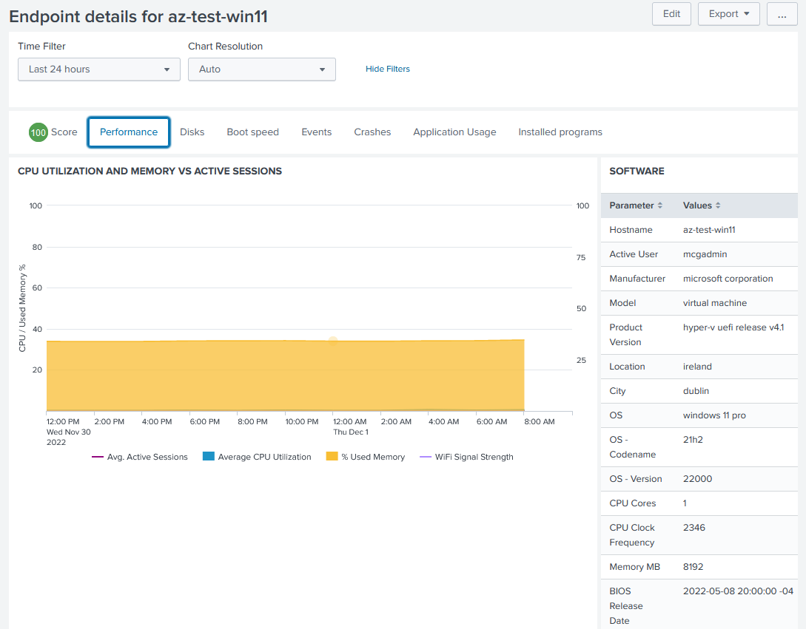Toggle the Avg. Active Sessions legend entry
The width and height of the screenshot is (806, 629).
point(140,457)
